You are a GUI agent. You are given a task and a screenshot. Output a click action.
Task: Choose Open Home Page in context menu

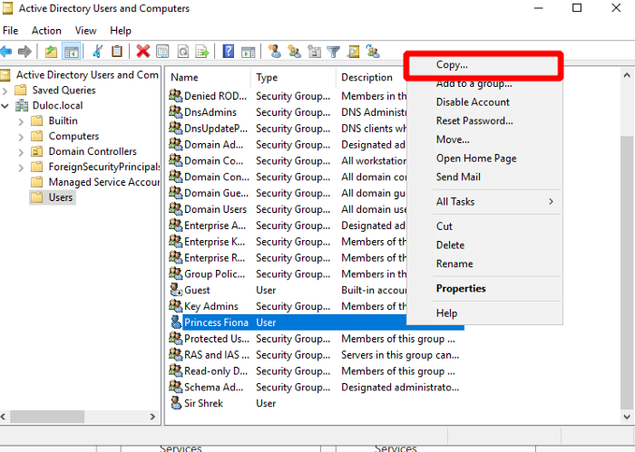click(x=484, y=159)
